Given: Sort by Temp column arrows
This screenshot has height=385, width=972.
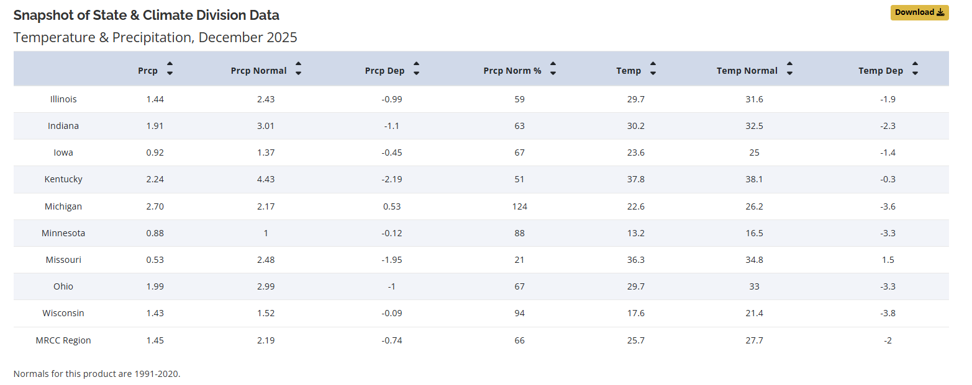Looking at the screenshot, I should 653,68.
